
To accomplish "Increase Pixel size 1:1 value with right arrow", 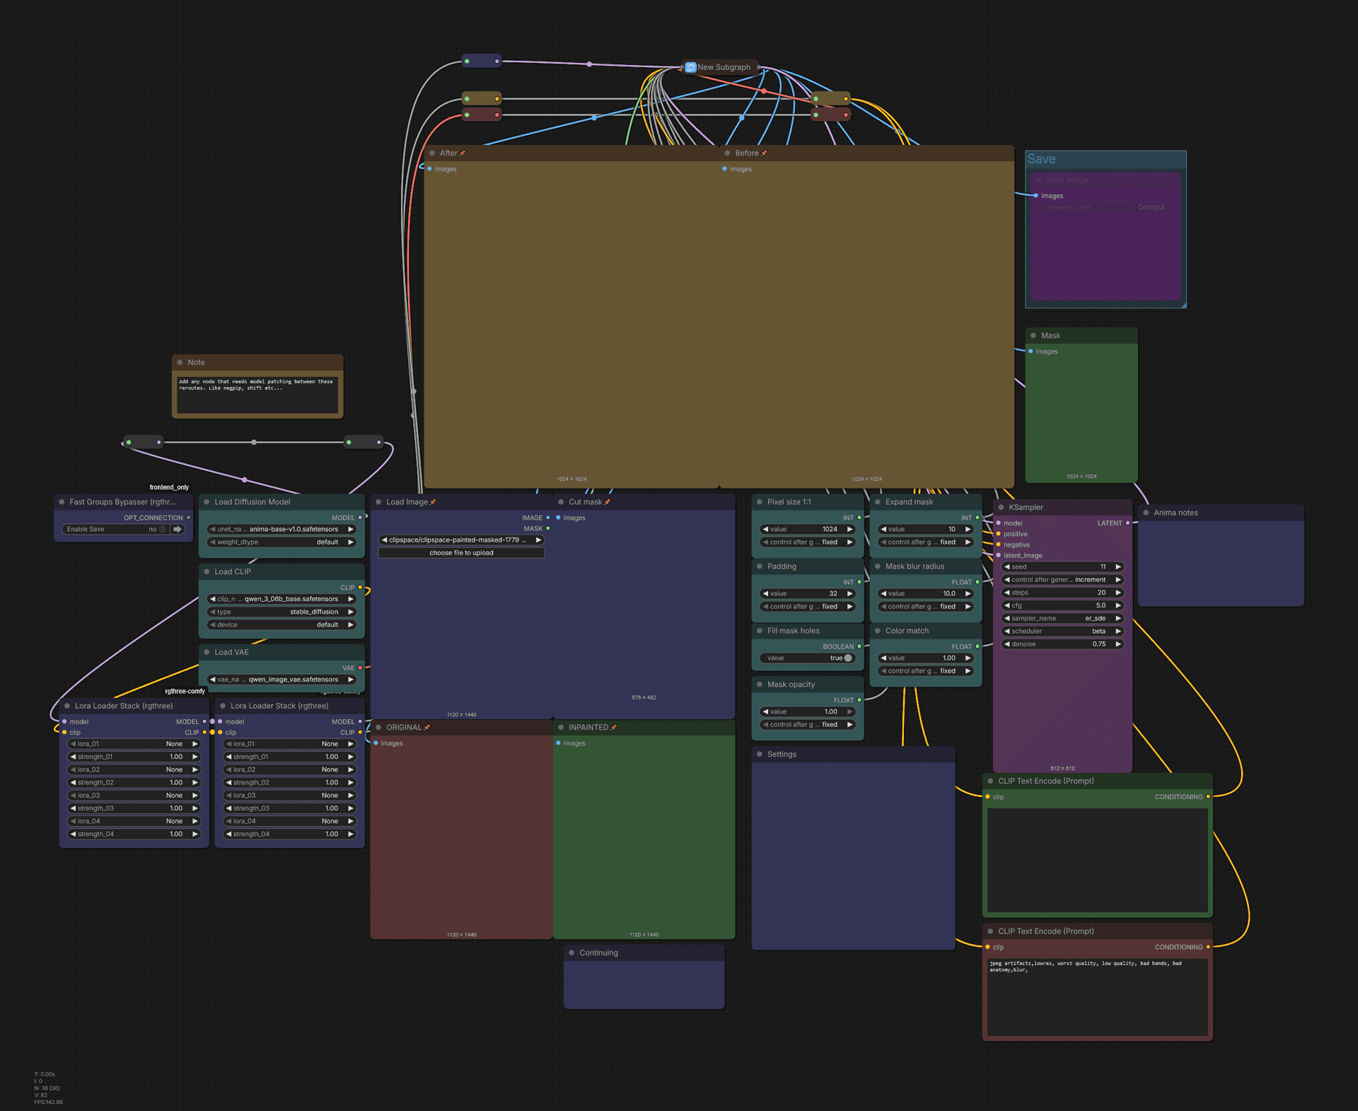I will pyautogui.click(x=850, y=529).
